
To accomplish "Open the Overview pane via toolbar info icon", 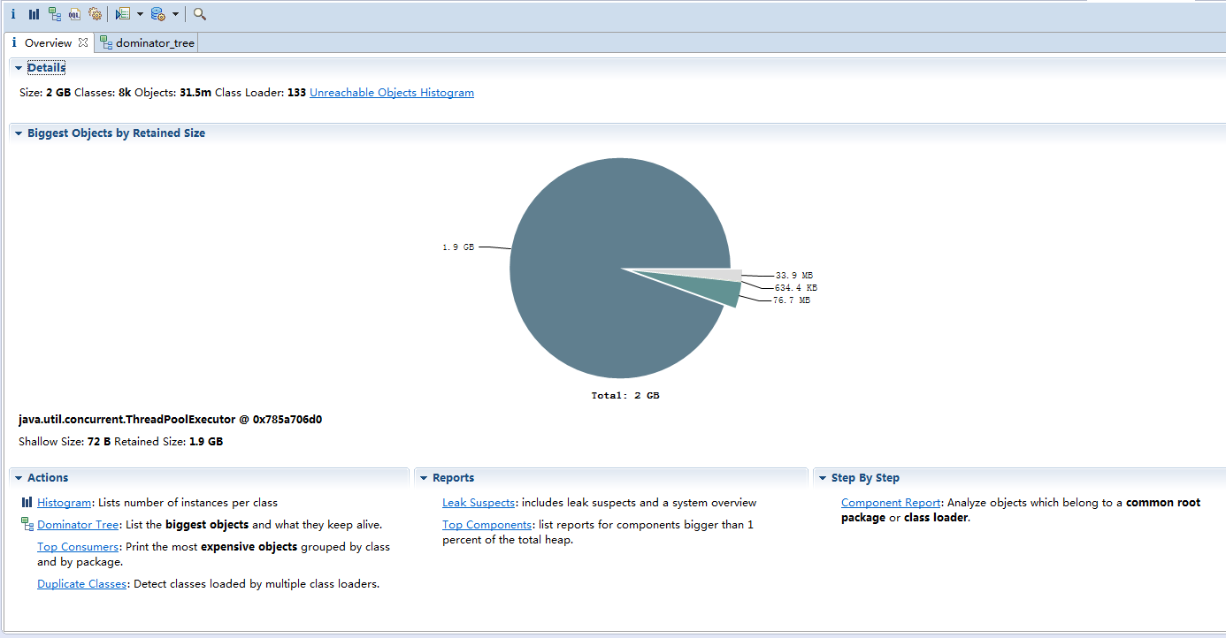I will [x=13, y=14].
